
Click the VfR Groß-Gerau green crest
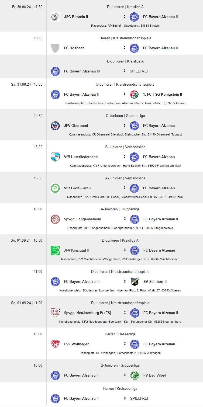[55, 188]
